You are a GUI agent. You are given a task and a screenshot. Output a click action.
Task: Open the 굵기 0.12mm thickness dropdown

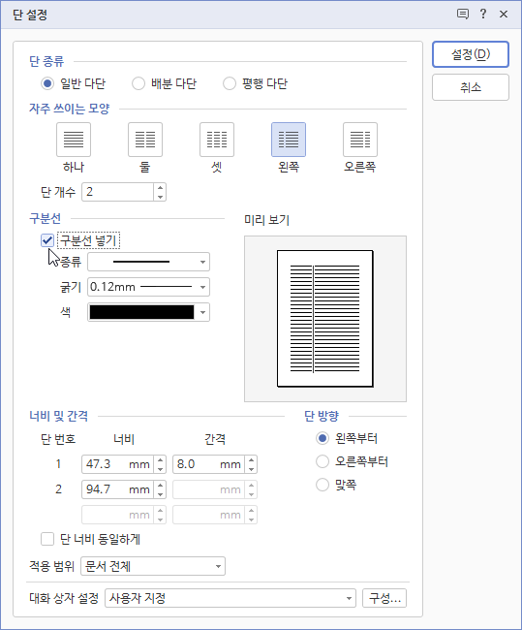point(148,287)
